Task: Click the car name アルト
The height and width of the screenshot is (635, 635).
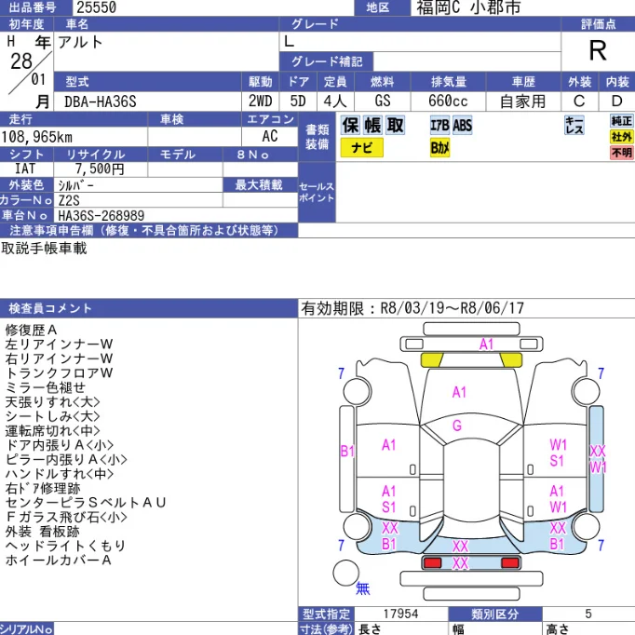Action: [80, 42]
